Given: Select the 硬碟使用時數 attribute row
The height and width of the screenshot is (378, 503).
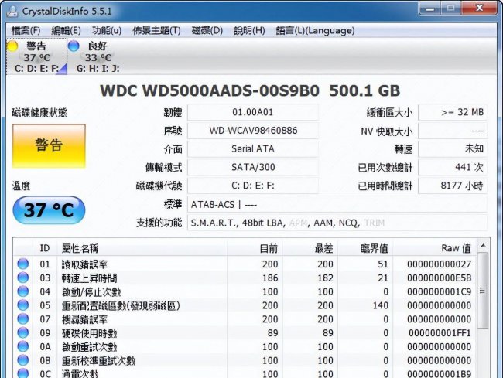Looking at the screenshot, I should point(245,333).
